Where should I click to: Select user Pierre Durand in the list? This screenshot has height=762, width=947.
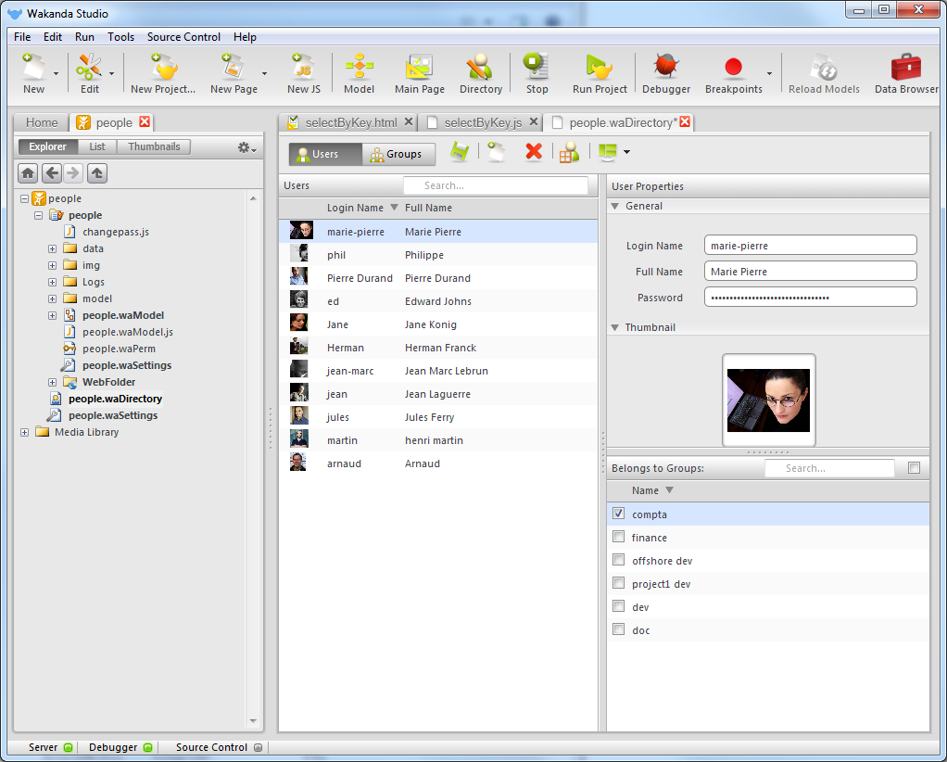360,278
